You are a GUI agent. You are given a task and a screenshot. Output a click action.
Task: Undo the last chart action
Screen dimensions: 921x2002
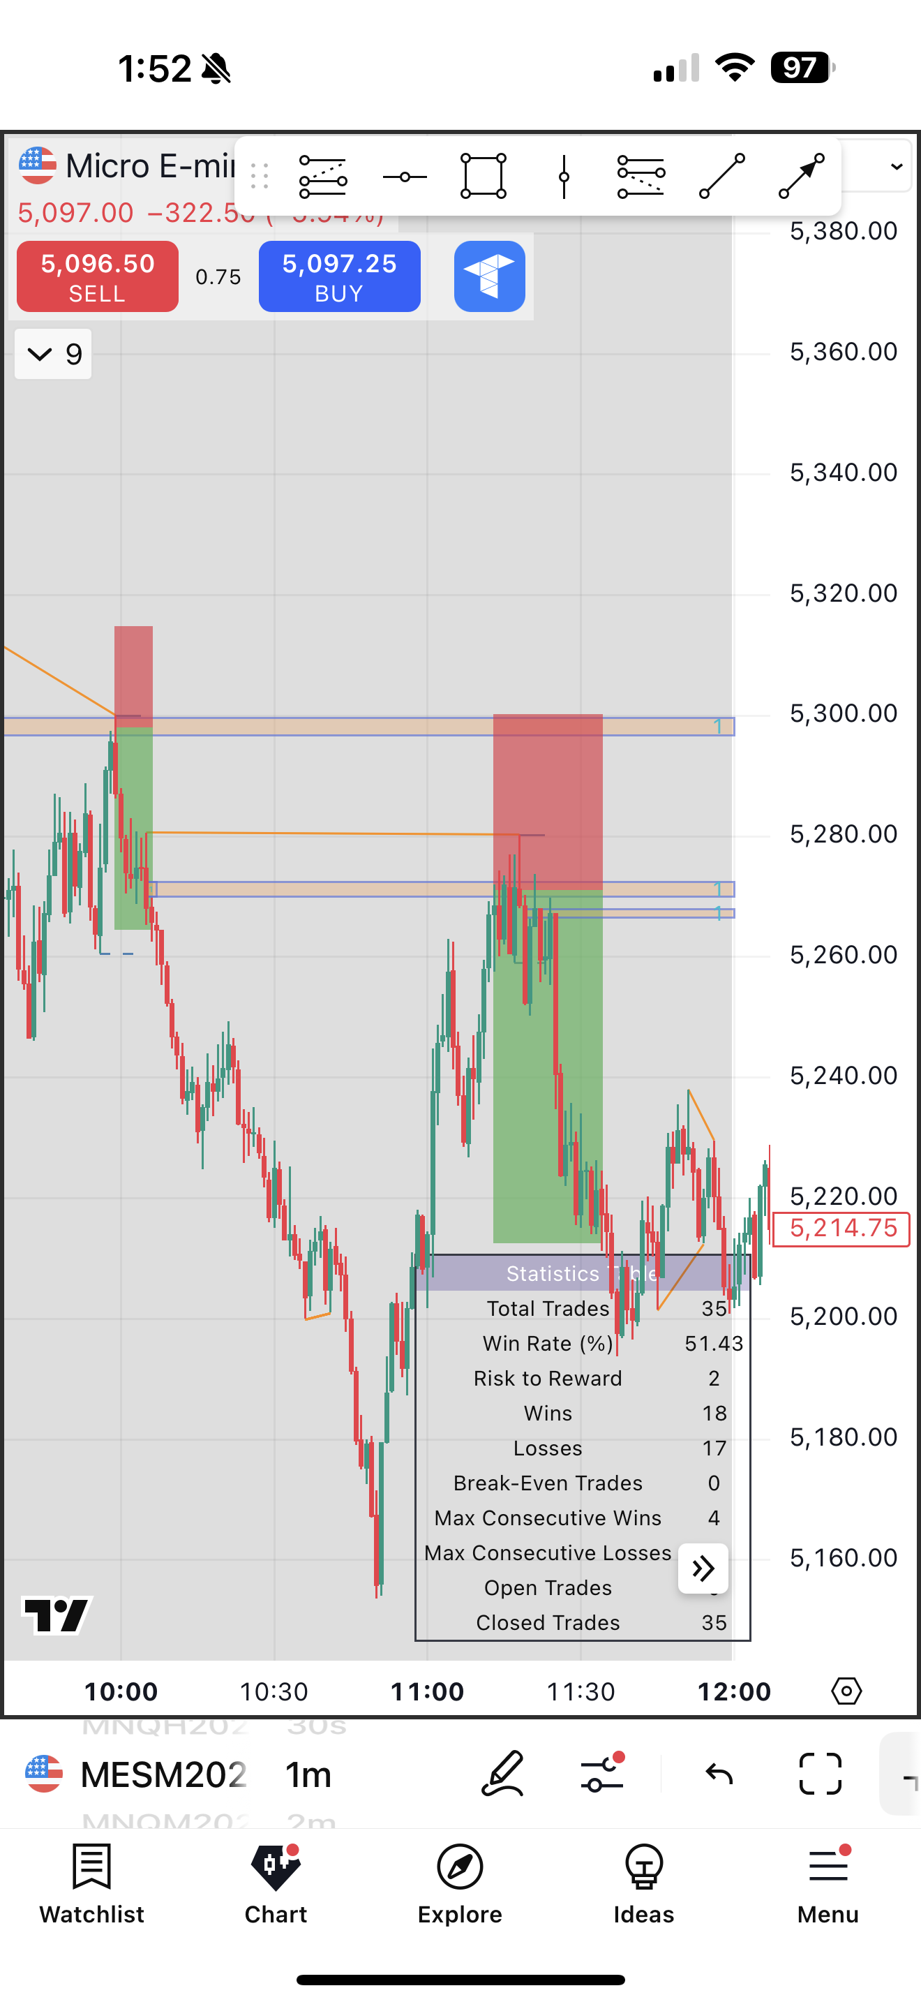pos(719,1774)
